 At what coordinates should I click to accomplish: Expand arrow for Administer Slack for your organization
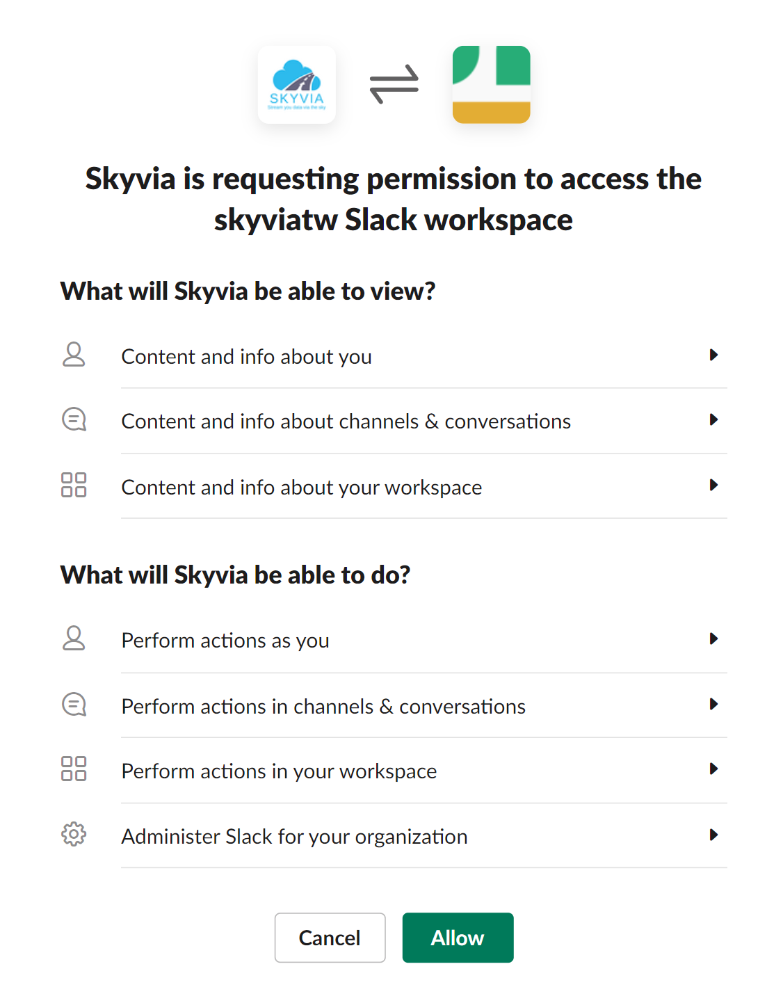(713, 835)
